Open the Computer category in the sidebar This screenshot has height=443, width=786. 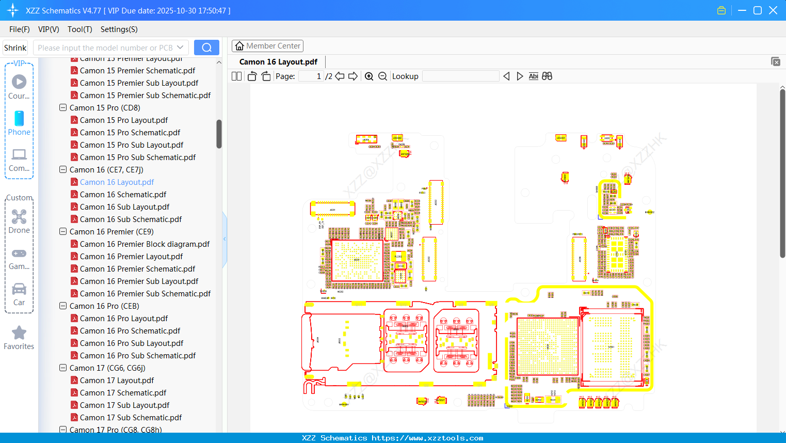coord(19,160)
